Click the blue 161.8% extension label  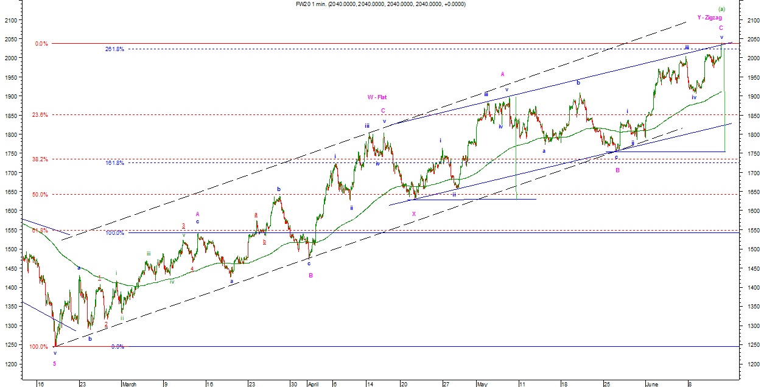coord(114,163)
